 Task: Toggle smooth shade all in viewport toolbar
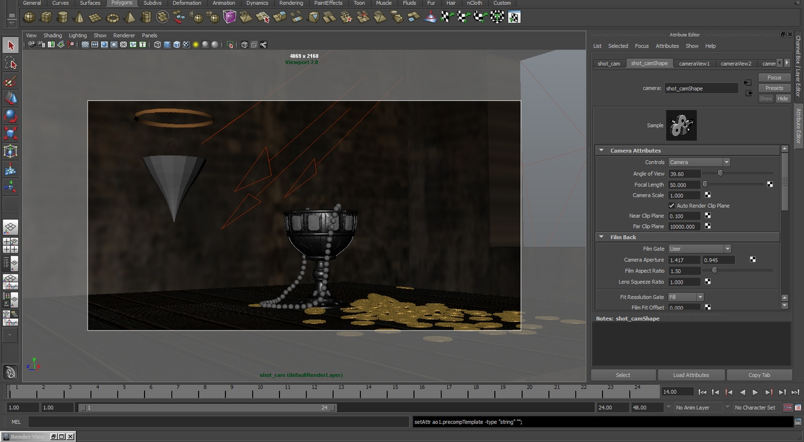point(167,45)
